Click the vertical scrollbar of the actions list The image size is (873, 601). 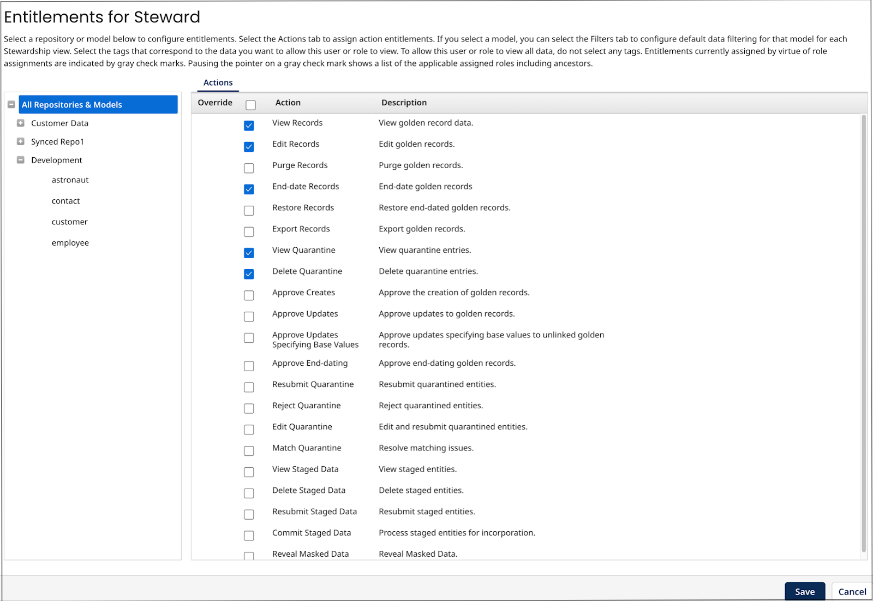pyautogui.click(x=864, y=328)
